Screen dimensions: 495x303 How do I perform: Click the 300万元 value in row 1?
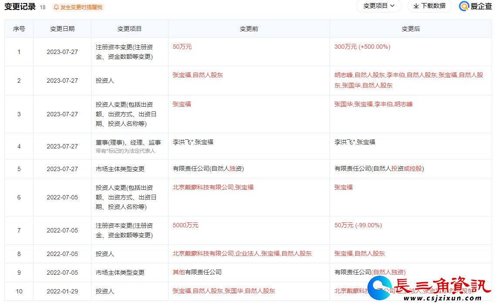pyautogui.click(x=345, y=47)
